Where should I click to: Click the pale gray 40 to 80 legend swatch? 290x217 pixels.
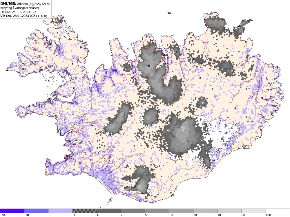(229, 211)
